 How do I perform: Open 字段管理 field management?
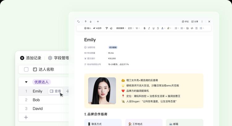58,58
